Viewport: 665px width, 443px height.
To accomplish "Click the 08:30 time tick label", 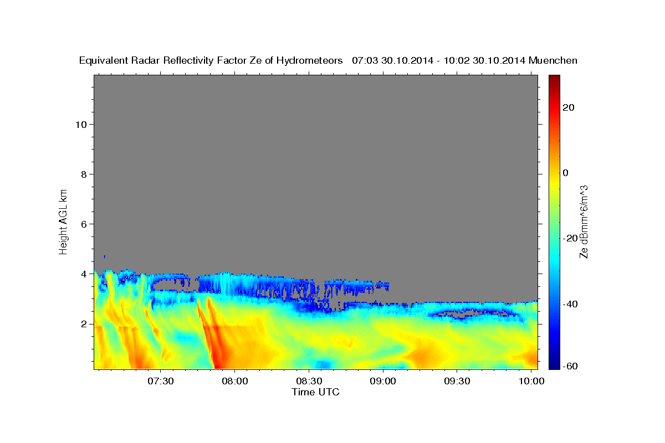I will (309, 381).
